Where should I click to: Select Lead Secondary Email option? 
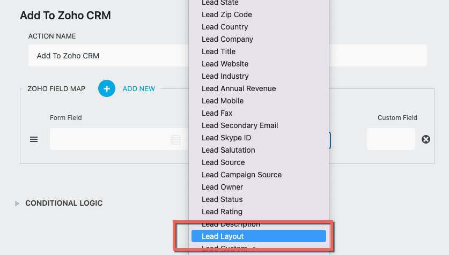(240, 125)
